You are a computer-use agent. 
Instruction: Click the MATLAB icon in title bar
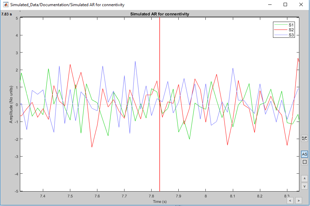(5, 5)
